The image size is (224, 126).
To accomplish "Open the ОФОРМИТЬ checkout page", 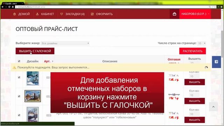I will [x=102, y=14].
